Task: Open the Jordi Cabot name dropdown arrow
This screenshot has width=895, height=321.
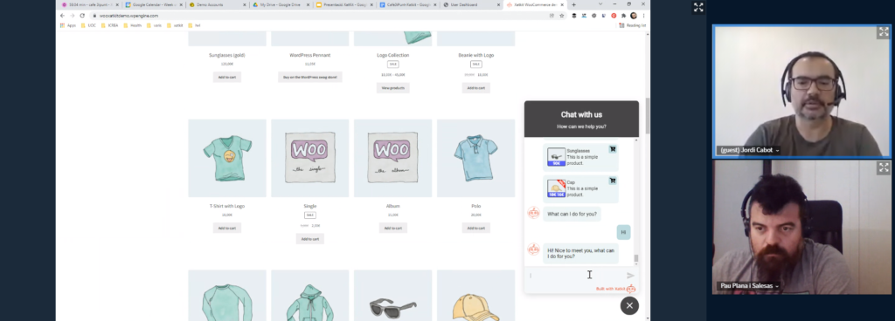Action: click(777, 150)
